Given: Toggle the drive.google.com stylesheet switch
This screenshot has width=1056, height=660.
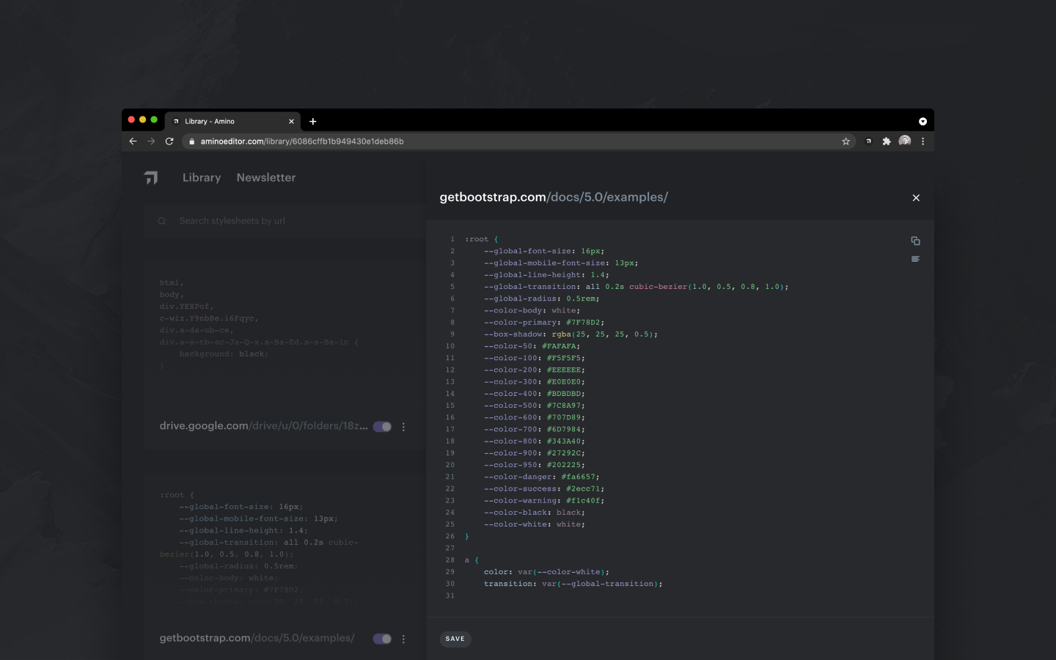Looking at the screenshot, I should tap(382, 427).
